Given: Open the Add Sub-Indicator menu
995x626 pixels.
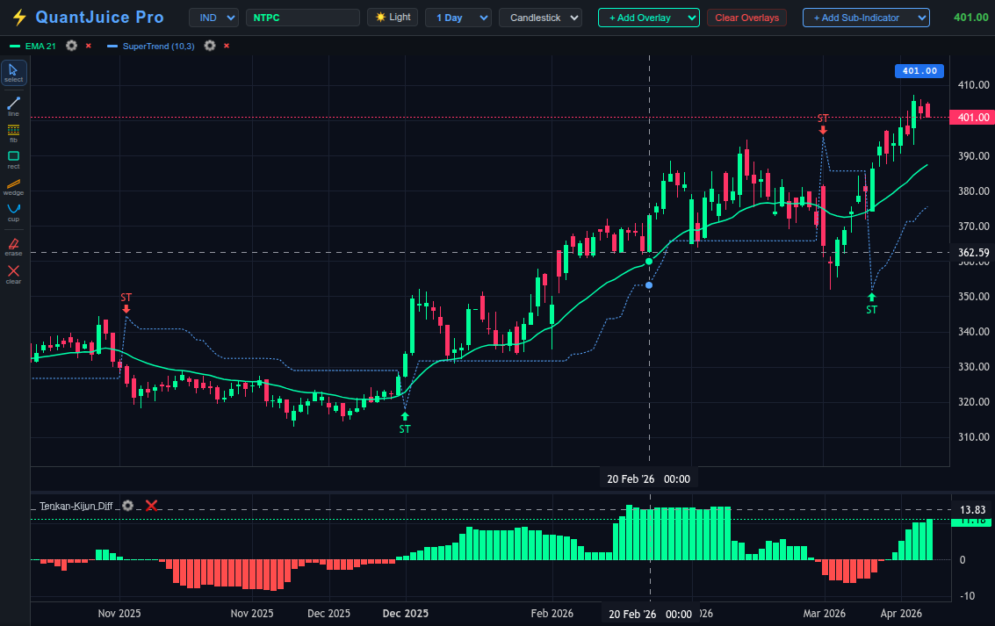Looking at the screenshot, I should tap(865, 16).
